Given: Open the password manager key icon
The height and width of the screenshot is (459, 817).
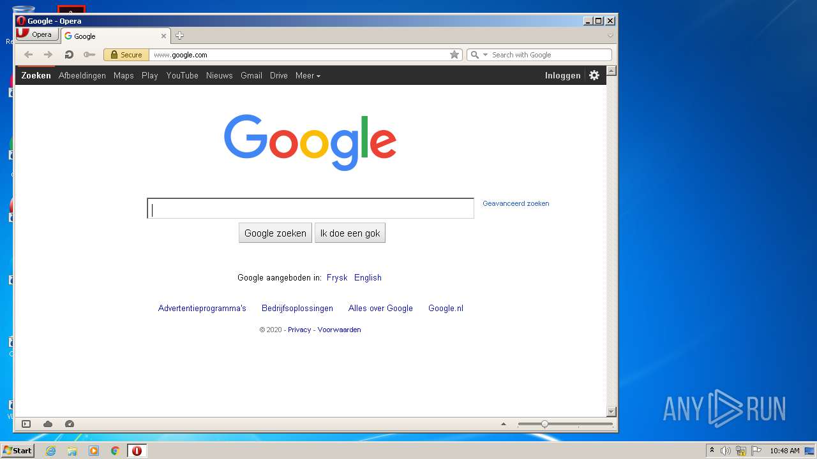Looking at the screenshot, I should point(89,55).
